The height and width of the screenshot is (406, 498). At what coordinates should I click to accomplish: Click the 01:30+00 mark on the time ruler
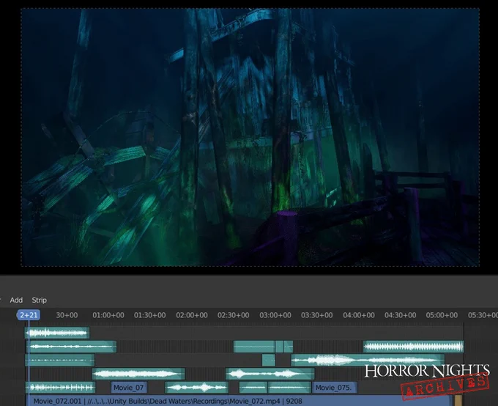(150, 315)
